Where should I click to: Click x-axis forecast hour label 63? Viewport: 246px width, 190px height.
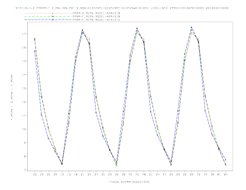(x=178, y=174)
